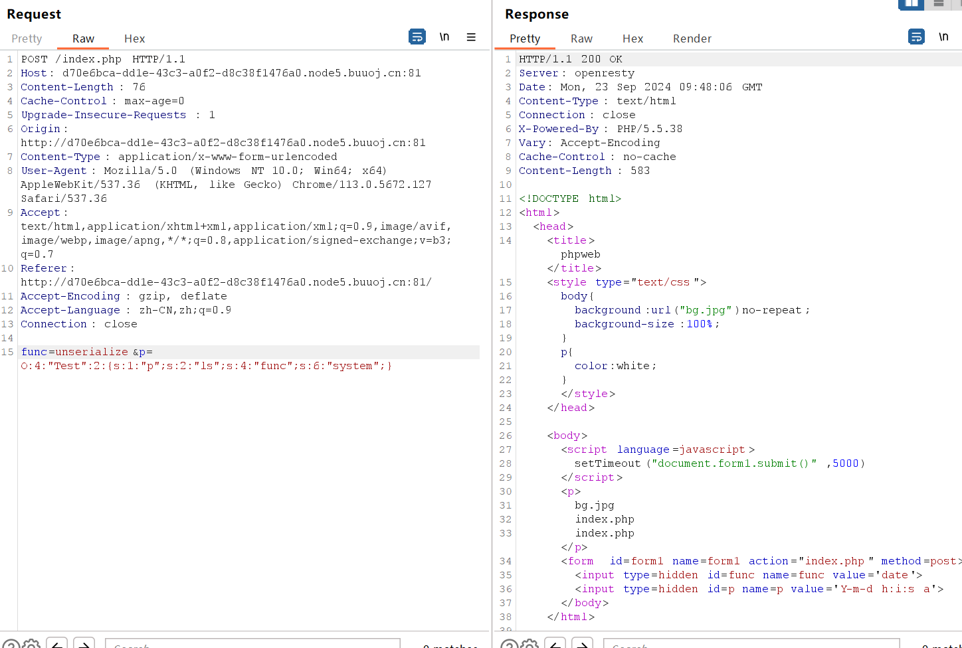962x648 pixels.
Task: Go to previous match in Response search
Action: click(555, 643)
